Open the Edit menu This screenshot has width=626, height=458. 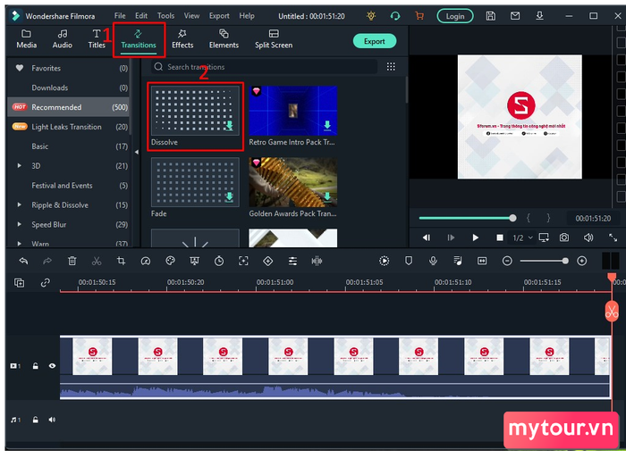(141, 16)
